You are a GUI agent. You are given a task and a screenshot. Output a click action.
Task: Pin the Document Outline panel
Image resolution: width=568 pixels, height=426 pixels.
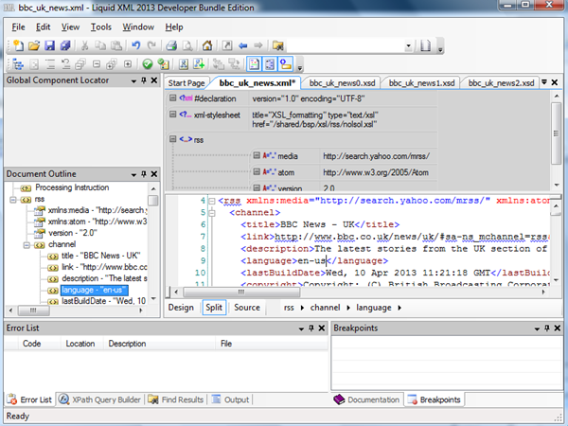click(x=144, y=174)
